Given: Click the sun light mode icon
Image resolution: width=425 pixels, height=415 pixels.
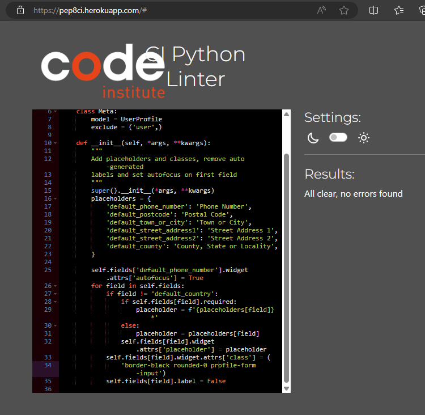Looking at the screenshot, I should (363, 138).
